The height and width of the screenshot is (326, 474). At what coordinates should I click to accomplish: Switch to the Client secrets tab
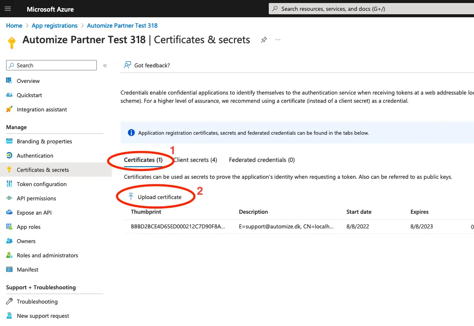(x=195, y=160)
